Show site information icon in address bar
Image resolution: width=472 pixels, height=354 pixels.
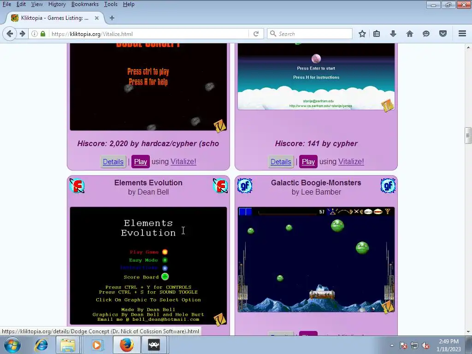(35, 34)
